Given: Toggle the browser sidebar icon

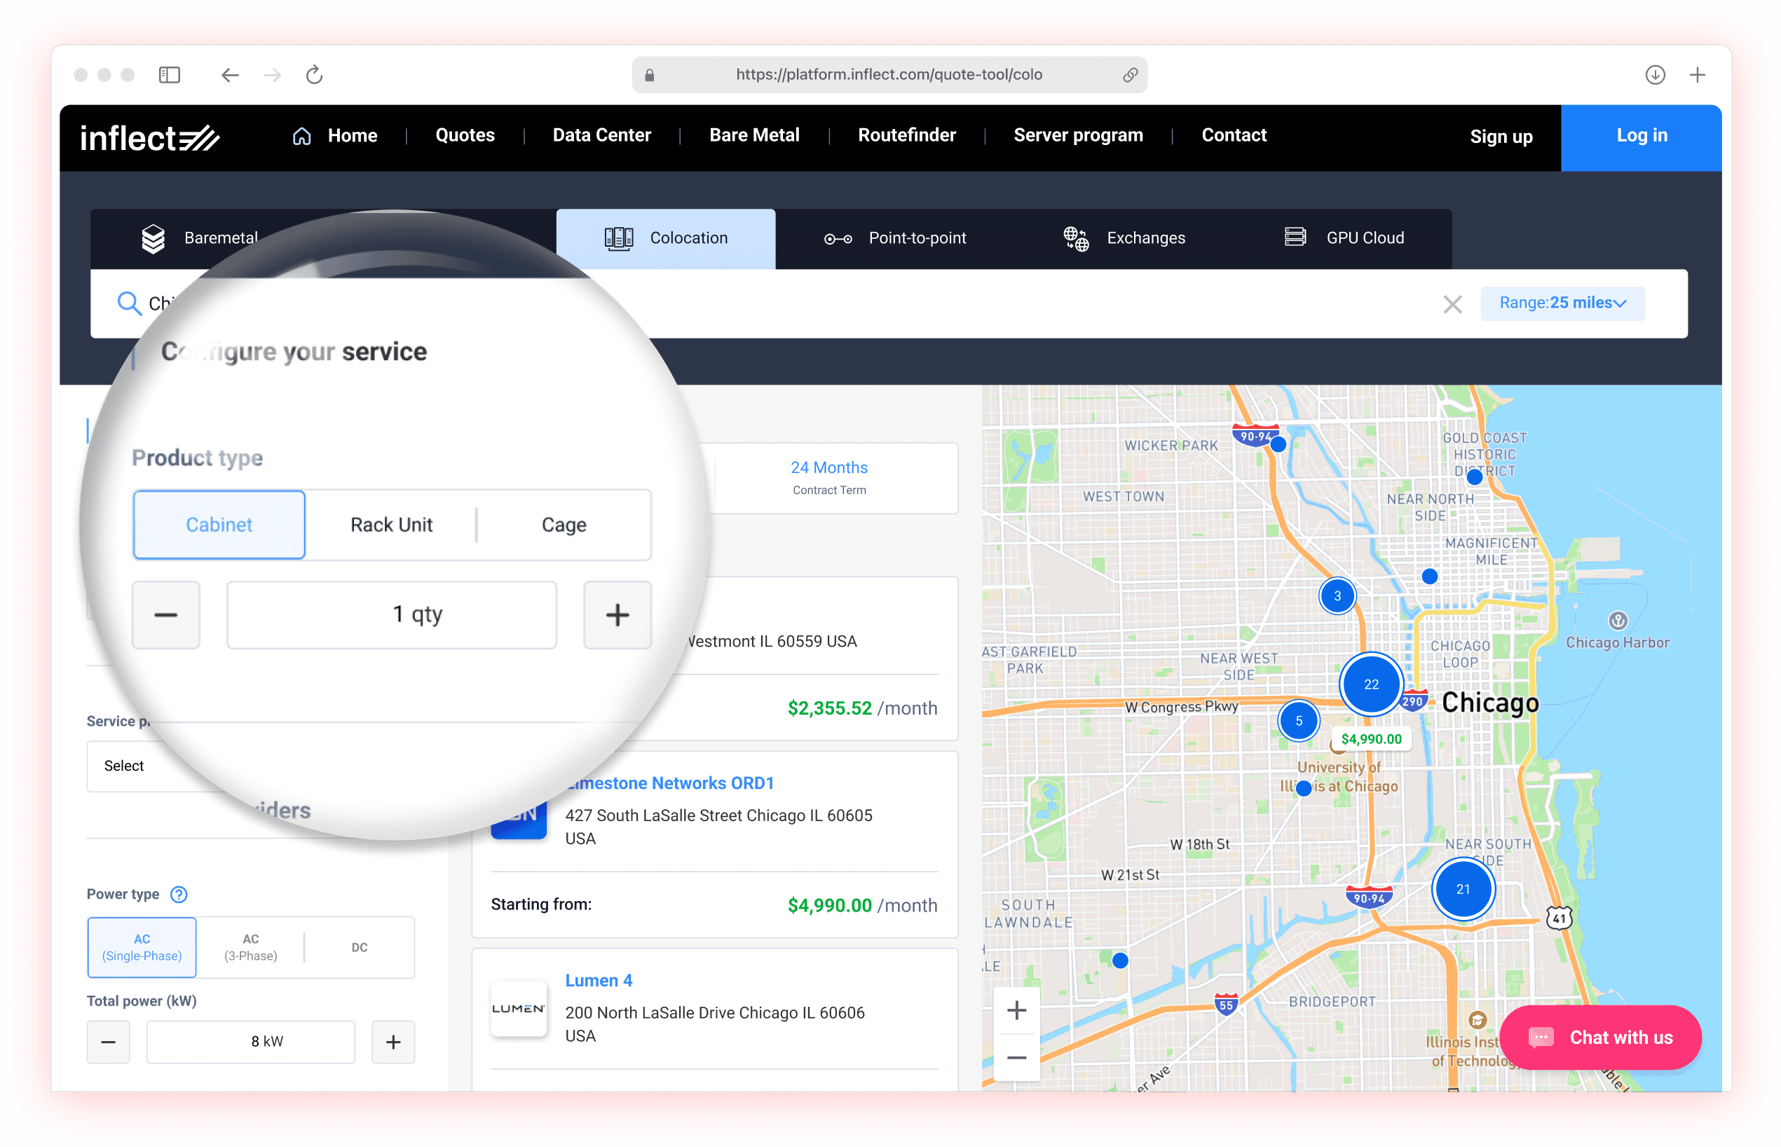Looking at the screenshot, I should tap(170, 74).
